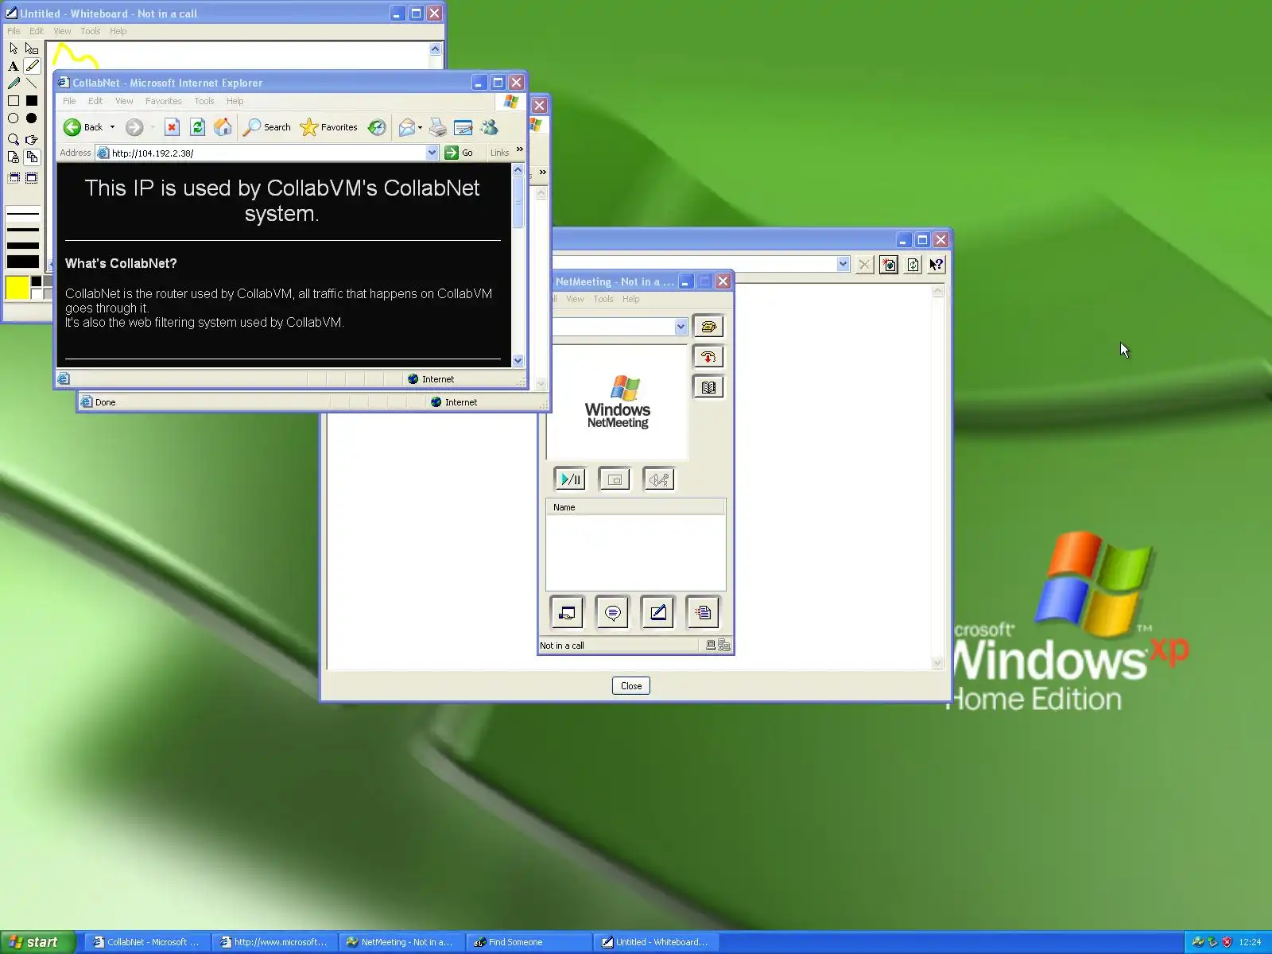The height and width of the screenshot is (954, 1272).
Task: Expand the Find Someone directory dropdown
Action: [x=843, y=264]
